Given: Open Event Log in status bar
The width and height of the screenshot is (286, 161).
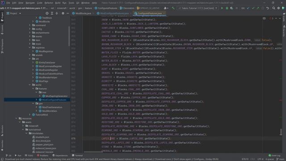Looking at the screenshot, I should 274,156.
